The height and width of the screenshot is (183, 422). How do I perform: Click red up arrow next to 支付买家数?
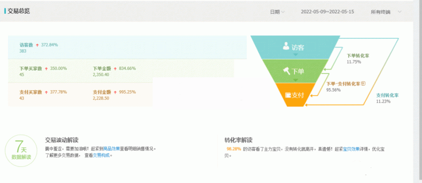pos(46,92)
